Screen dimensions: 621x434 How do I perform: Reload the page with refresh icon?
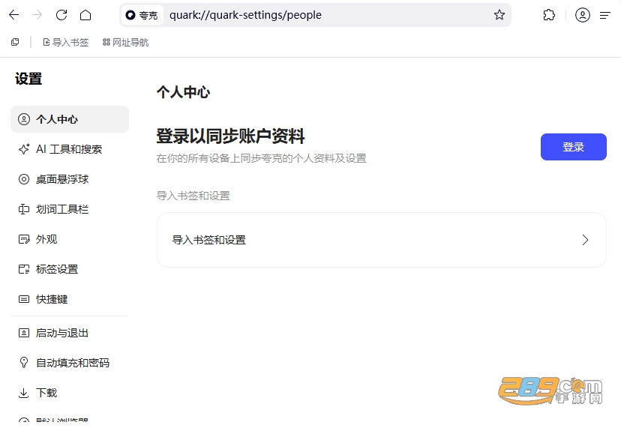(61, 15)
